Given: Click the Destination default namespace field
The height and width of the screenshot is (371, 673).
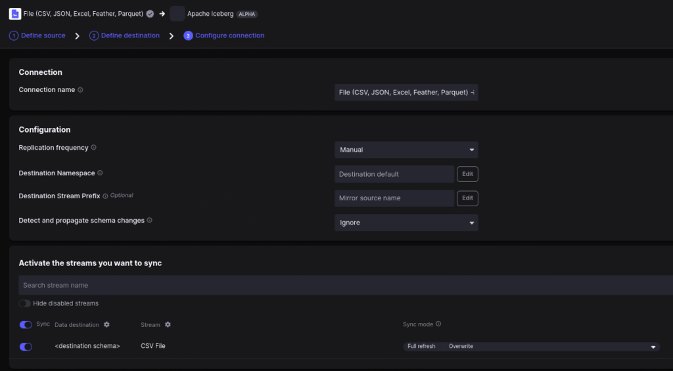Looking at the screenshot, I should [394, 174].
